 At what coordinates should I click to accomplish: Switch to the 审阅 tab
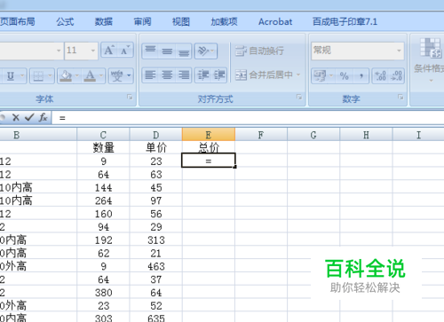[x=142, y=21]
